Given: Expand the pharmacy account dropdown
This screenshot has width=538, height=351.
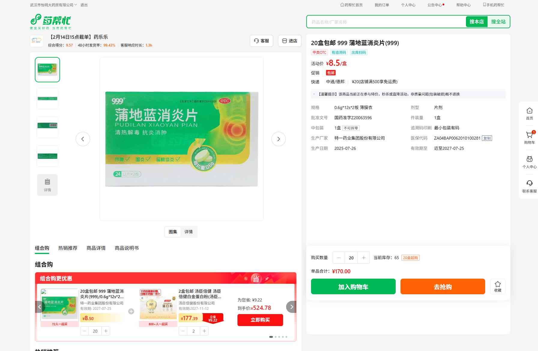Looking at the screenshot, I should 76,5.
